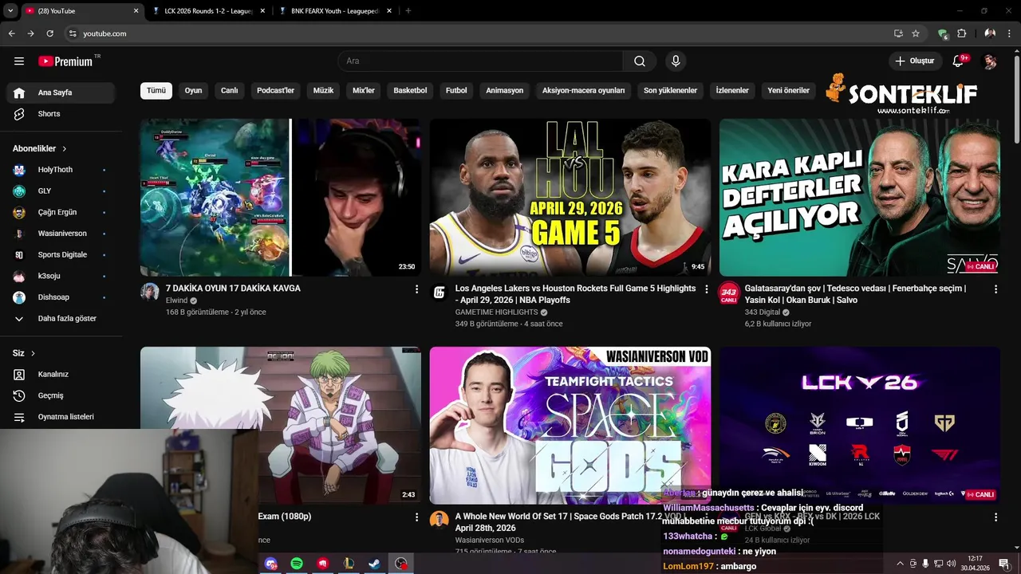Image resolution: width=1021 pixels, height=574 pixels.
Task: Switch to LCK 2026 Rounds browser tab
Action: pos(207,10)
